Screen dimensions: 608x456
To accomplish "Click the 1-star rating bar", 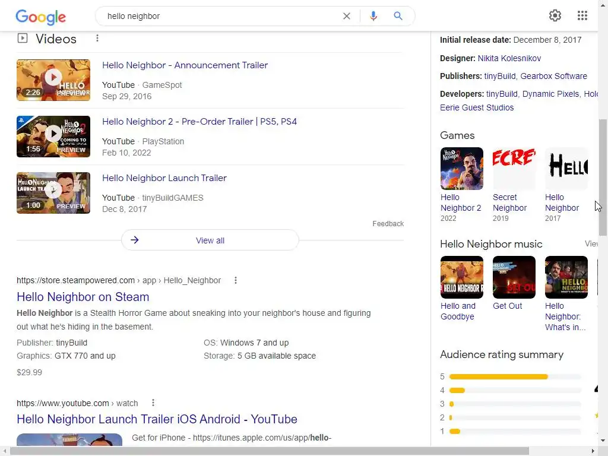I will tap(515, 431).
